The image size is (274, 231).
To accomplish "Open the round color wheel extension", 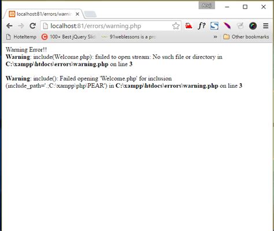I will [253, 26].
